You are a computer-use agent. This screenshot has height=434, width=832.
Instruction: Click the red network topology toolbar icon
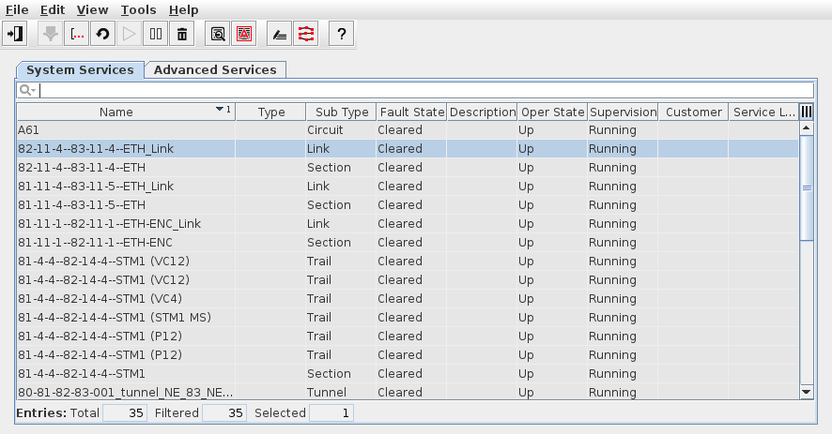pos(306,35)
